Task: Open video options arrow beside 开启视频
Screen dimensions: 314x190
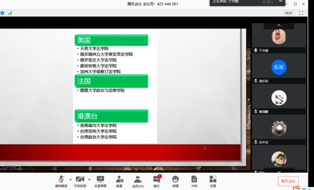Action: pyautogui.click(x=89, y=179)
